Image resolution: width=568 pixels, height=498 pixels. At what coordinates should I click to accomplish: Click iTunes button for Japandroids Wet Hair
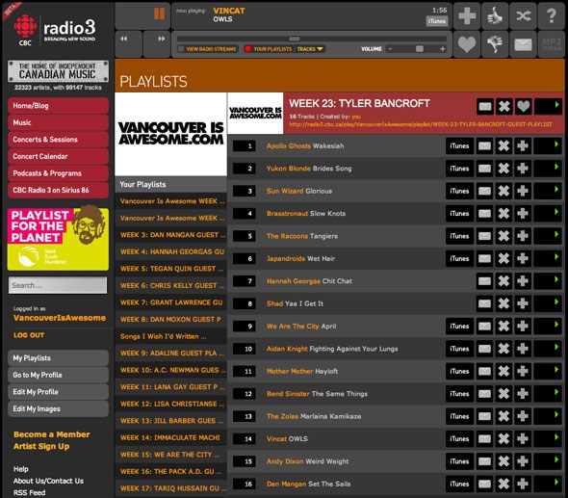(x=459, y=258)
